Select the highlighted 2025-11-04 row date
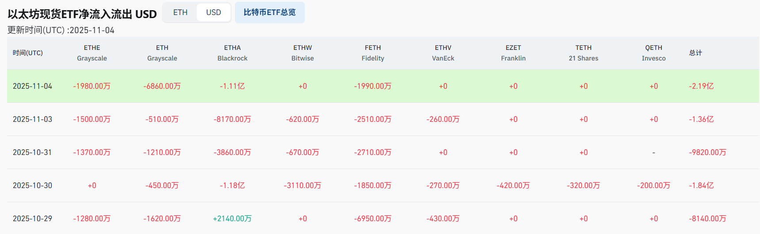Image resolution: width=760 pixels, height=234 pixels. [32, 86]
